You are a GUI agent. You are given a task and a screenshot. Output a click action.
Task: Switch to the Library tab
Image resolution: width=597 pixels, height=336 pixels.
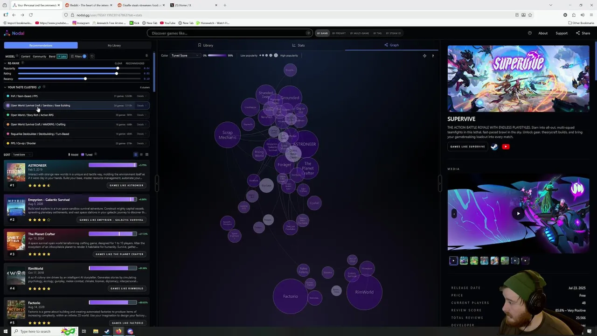[205, 45]
